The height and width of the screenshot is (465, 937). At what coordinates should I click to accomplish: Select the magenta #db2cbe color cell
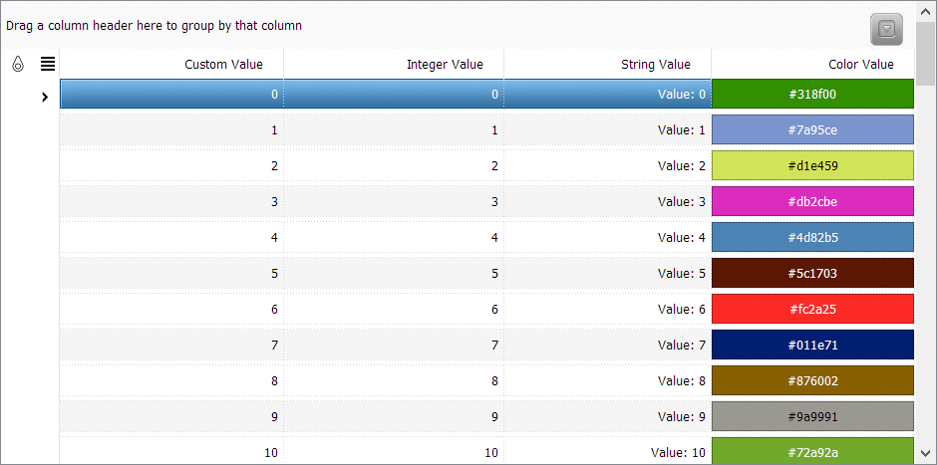pos(812,201)
